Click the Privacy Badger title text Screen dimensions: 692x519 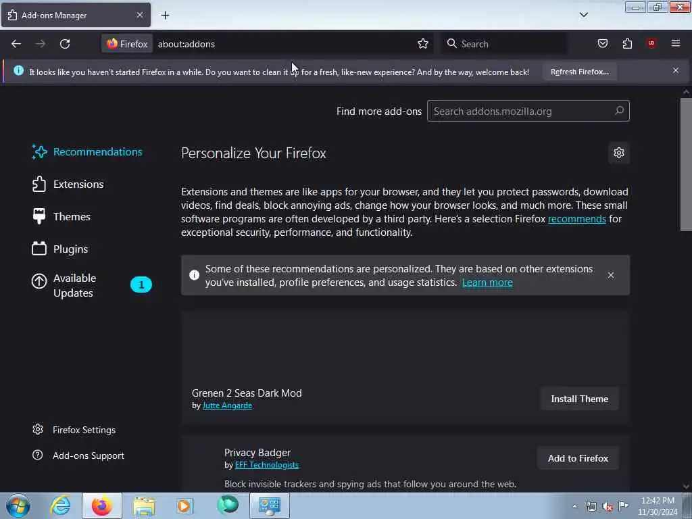257,453
